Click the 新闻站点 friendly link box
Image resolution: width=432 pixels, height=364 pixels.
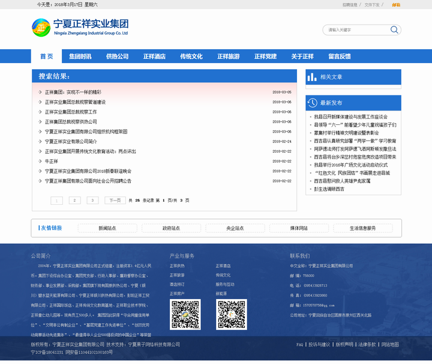click(x=107, y=228)
